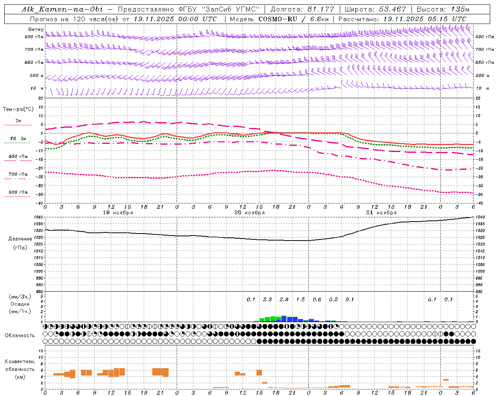Select the 700 гПа temperature legend entry
This screenshot has height=396, width=496.
tap(18, 174)
